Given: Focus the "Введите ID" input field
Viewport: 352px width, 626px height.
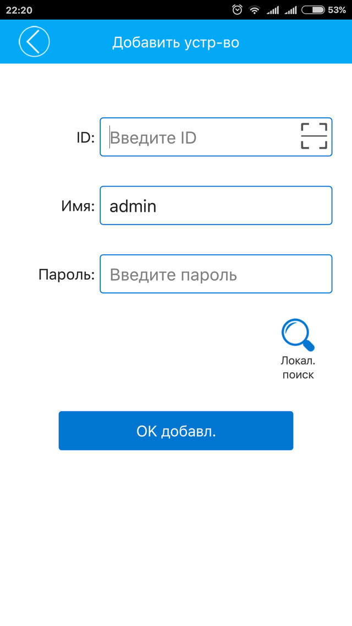Looking at the screenshot, I should click(x=198, y=137).
